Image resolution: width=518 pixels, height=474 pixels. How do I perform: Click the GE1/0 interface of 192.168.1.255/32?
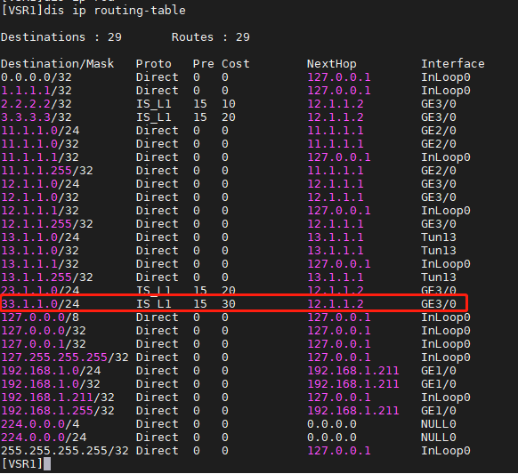[x=439, y=411]
